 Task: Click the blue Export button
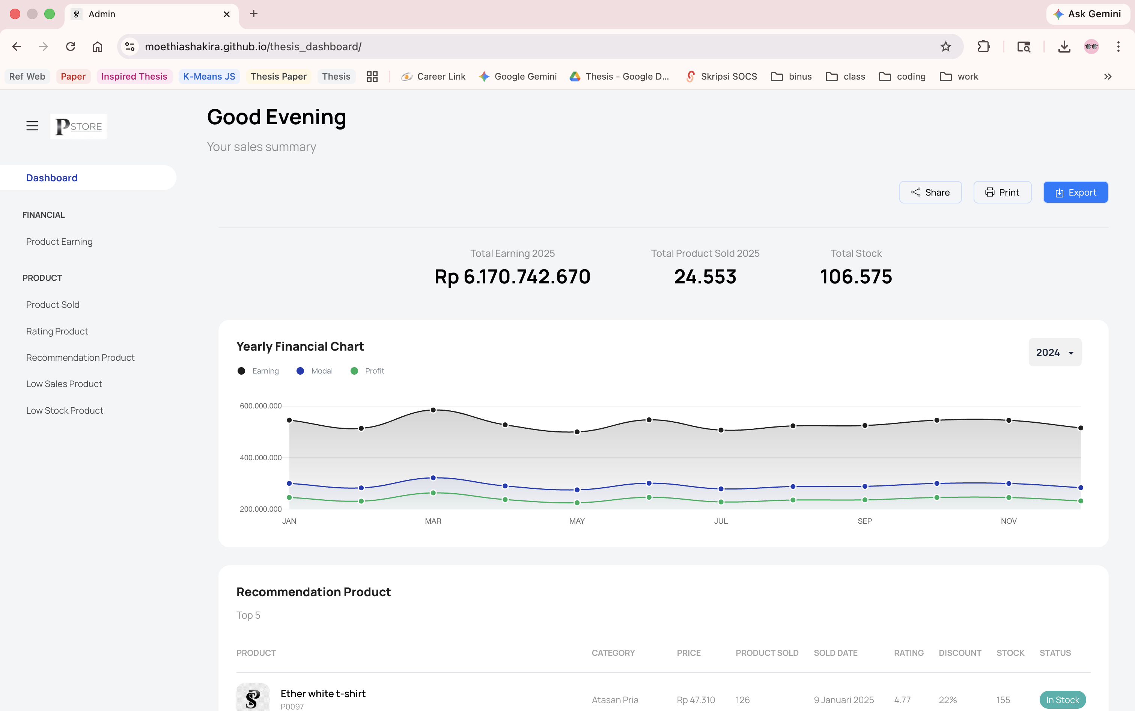1075,192
